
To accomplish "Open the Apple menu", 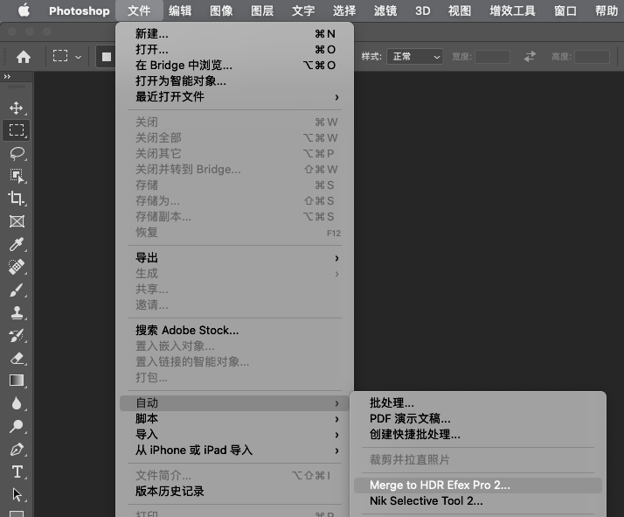I will [x=24, y=10].
